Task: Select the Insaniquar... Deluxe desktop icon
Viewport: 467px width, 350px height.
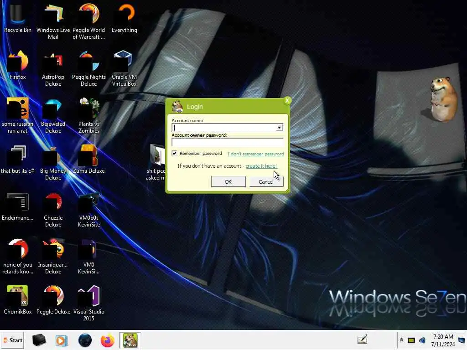Action: [53, 256]
